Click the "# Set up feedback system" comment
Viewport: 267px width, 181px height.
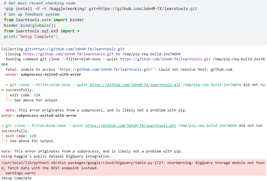[x=31, y=15]
